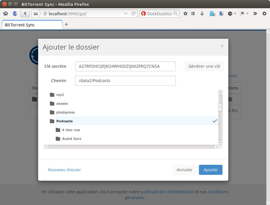Click the Ghostery ghost icon
This screenshot has height=205, width=270.
pos(212,13)
